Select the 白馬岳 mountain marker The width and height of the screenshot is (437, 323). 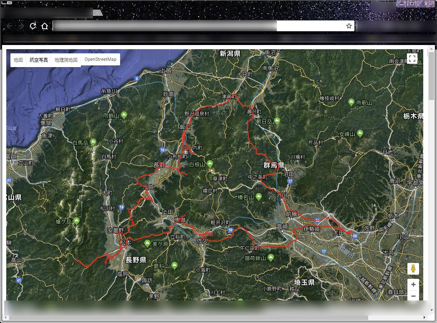click(93, 142)
